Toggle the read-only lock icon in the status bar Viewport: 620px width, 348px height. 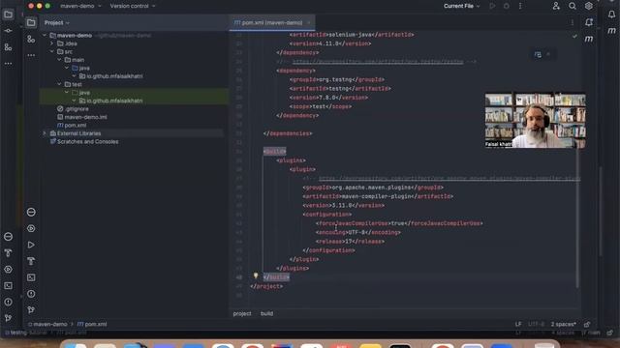click(x=587, y=325)
